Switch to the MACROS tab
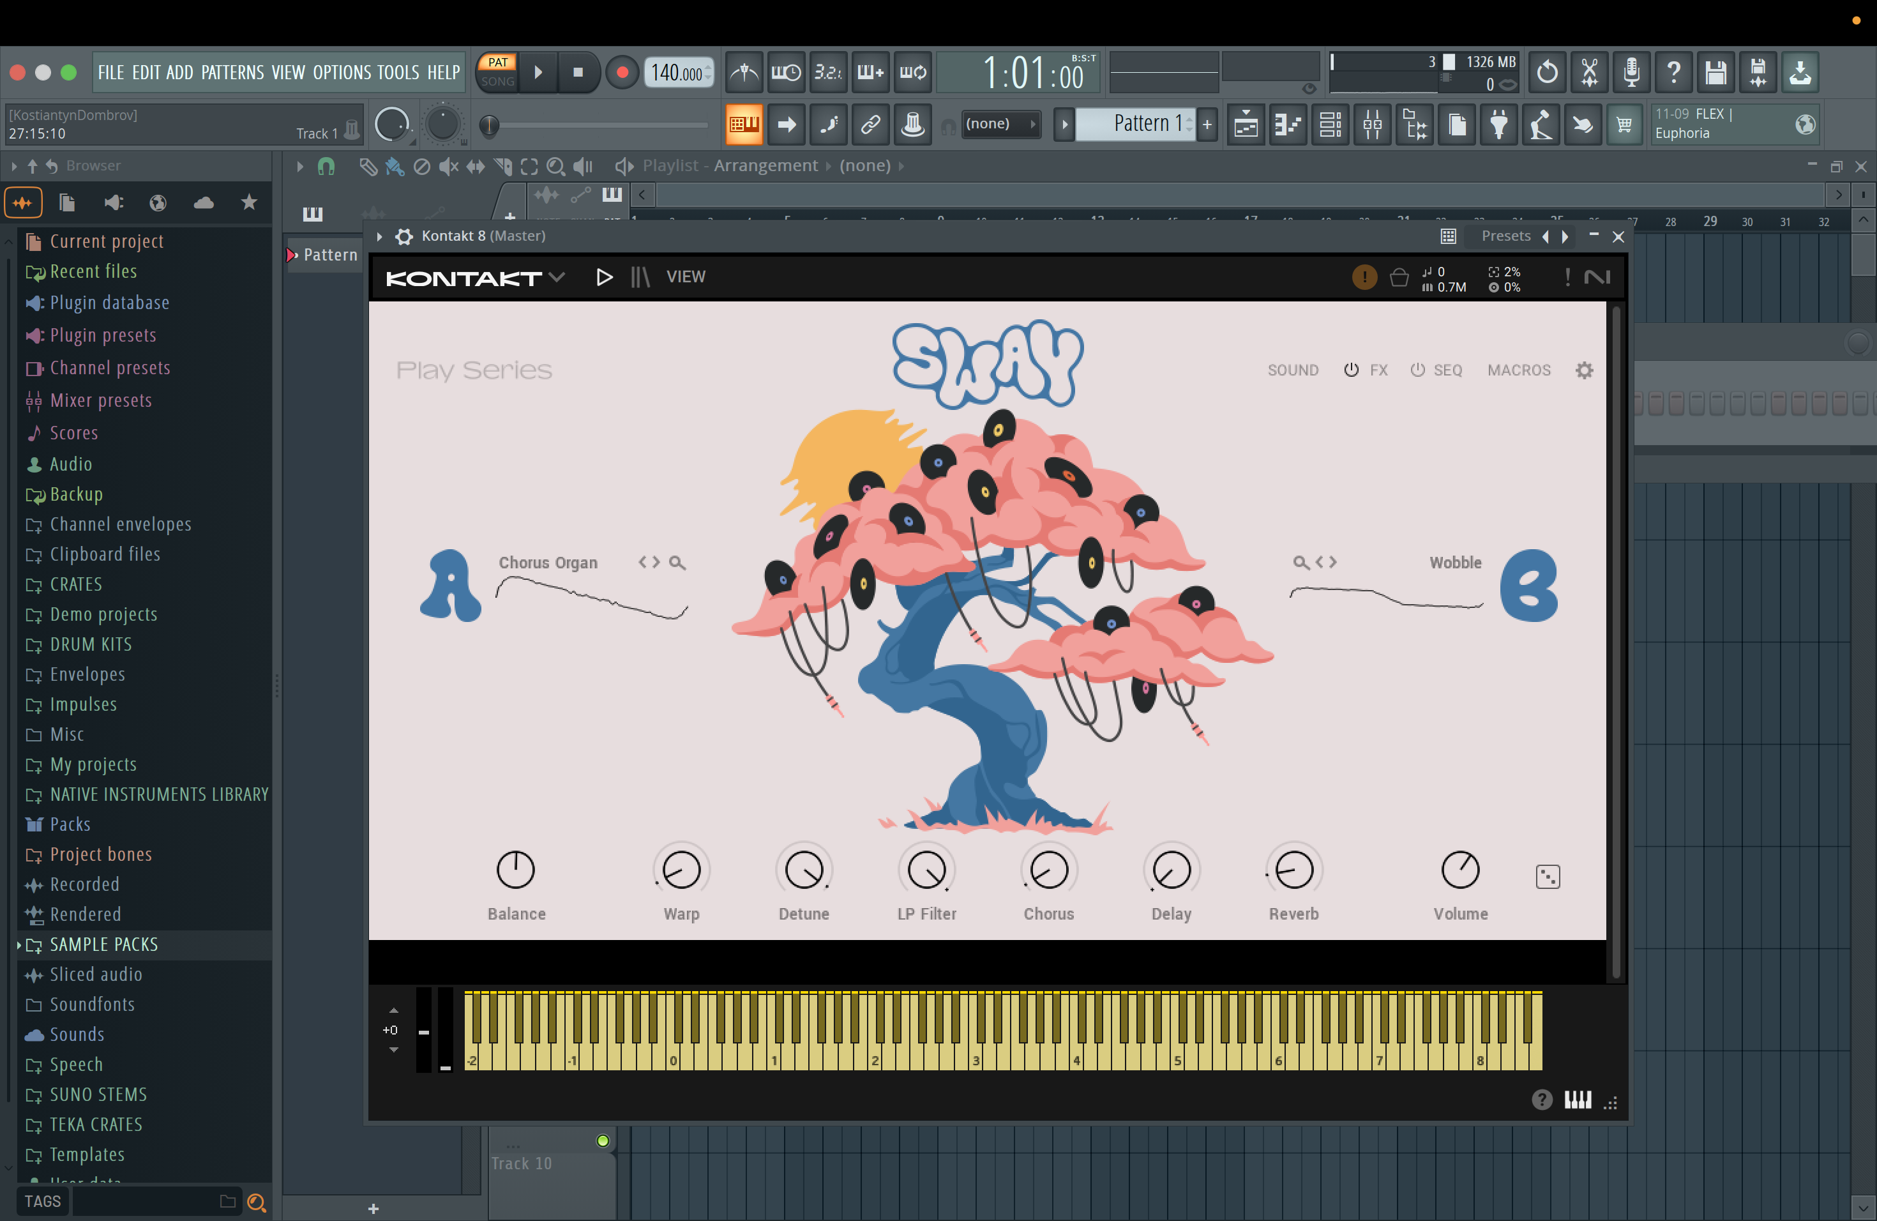The width and height of the screenshot is (1877, 1221). point(1518,370)
